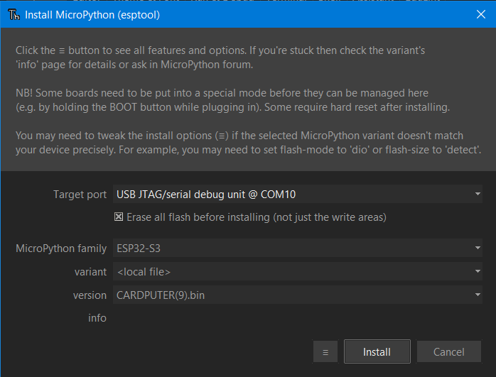Click the "version" field label
The width and height of the screenshot is (496, 377).
point(90,295)
